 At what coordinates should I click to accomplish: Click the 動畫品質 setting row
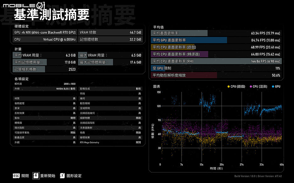pyautogui.click(x=45, y=137)
